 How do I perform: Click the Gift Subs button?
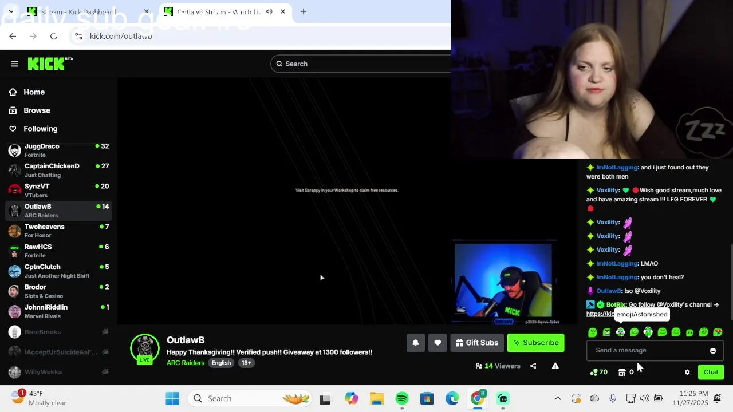tap(477, 343)
